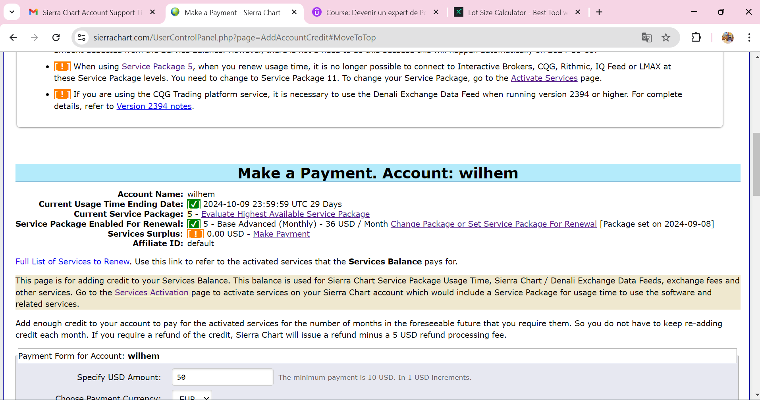Click Evaluate Highest Available Service Package link
Viewport: 760px width, 400px height.
pyautogui.click(x=285, y=214)
